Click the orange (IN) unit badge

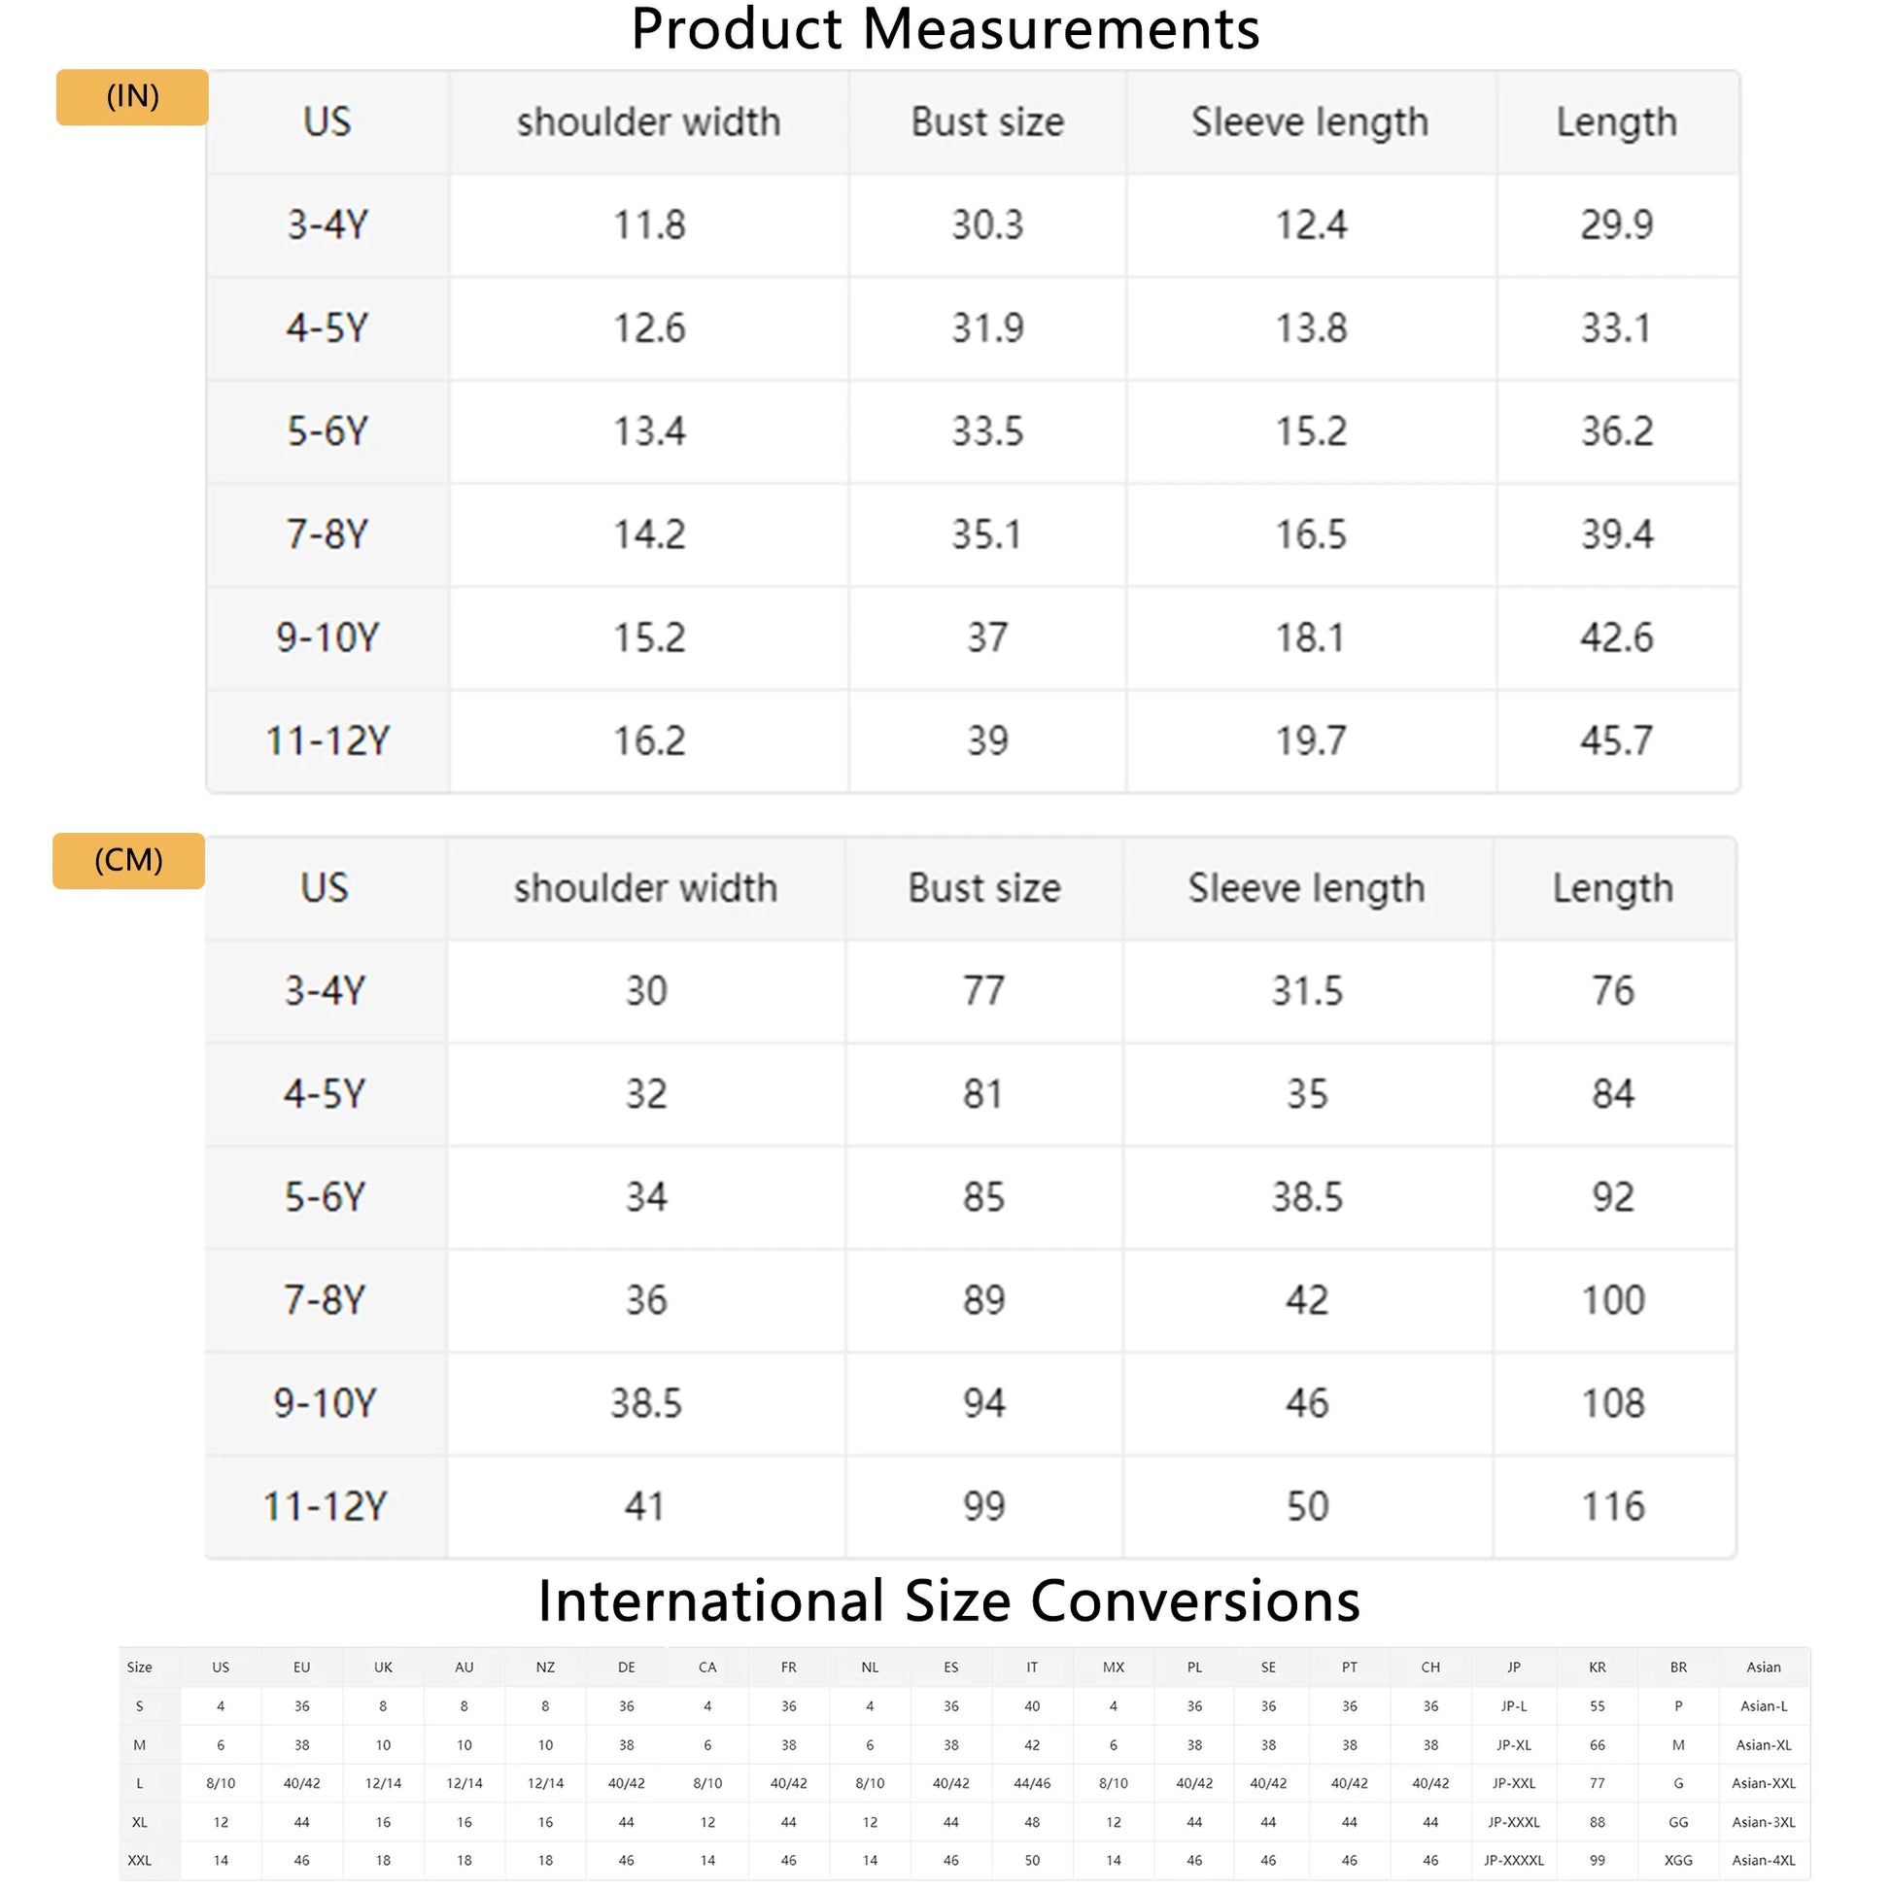coord(132,97)
